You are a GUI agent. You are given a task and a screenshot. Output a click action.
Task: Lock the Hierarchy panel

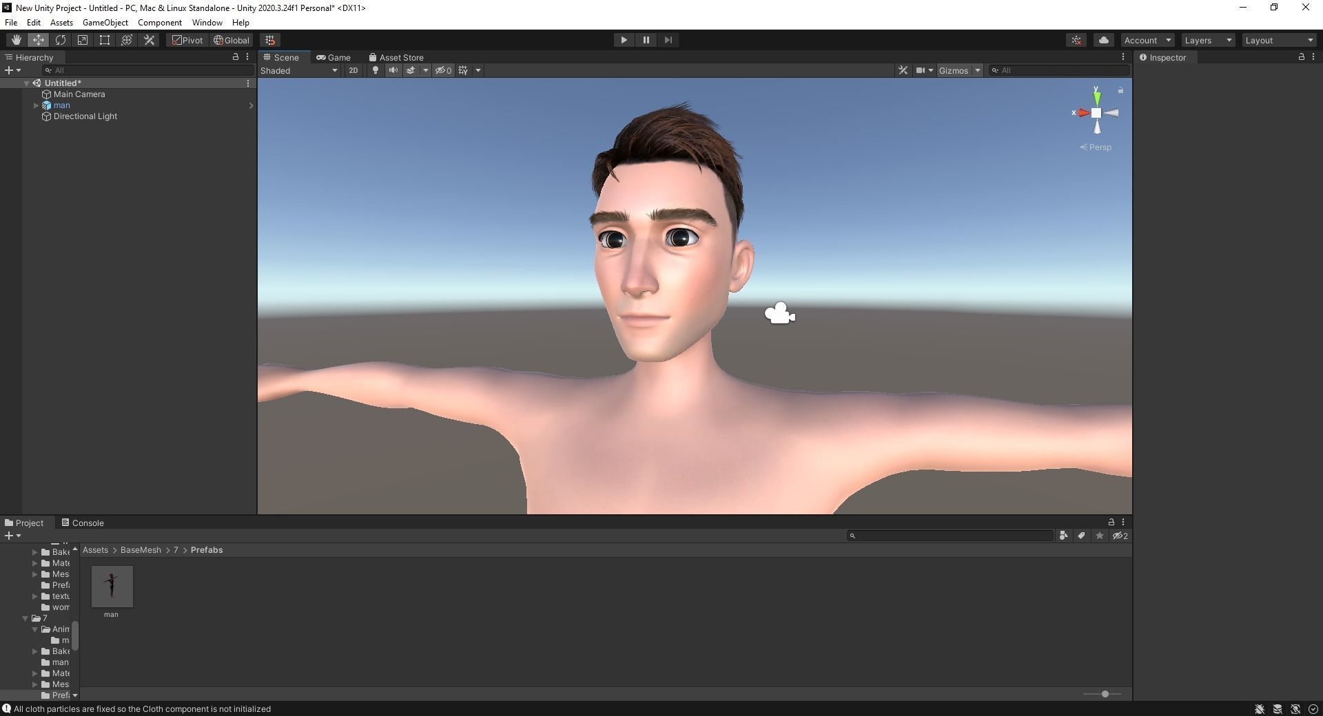click(x=235, y=57)
